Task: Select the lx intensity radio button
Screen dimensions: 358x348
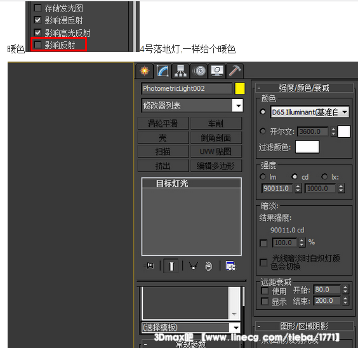Action: pos(324,177)
